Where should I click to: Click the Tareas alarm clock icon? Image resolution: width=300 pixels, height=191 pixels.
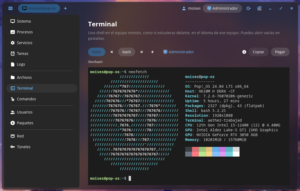[x=13, y=54]
